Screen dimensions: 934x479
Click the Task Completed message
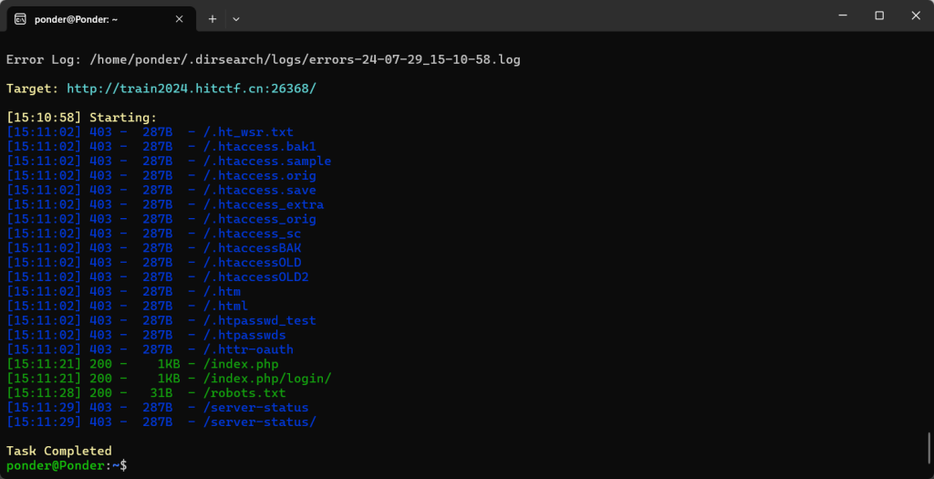point(59,451)
